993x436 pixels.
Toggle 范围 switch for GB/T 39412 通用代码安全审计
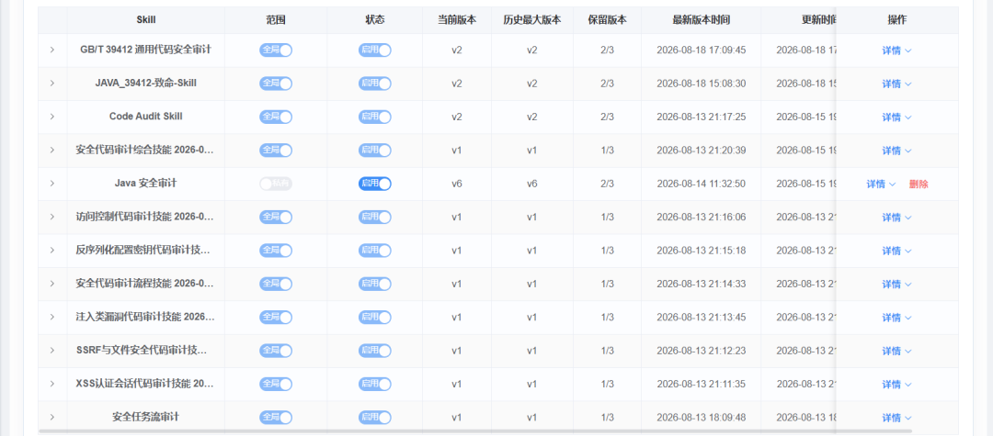tap(276, 50)
